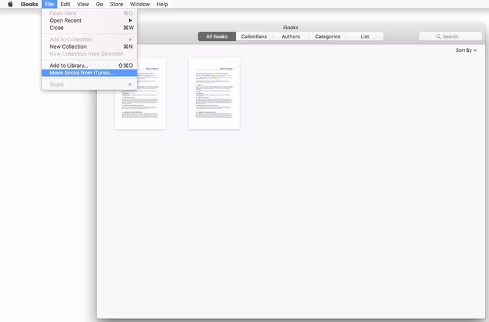Open the Help menu
The height and width of the screenshot is (322, 489).
pos(162,4)
